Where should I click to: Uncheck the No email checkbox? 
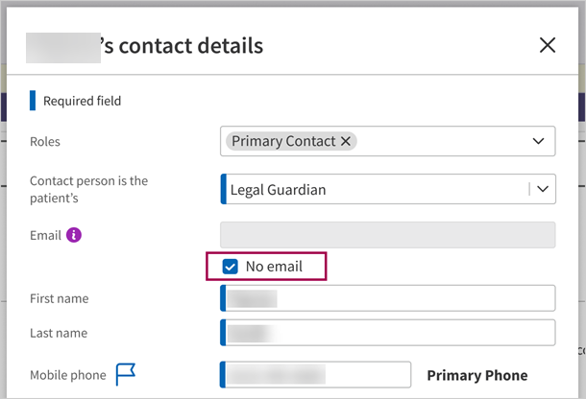point(231,266)
